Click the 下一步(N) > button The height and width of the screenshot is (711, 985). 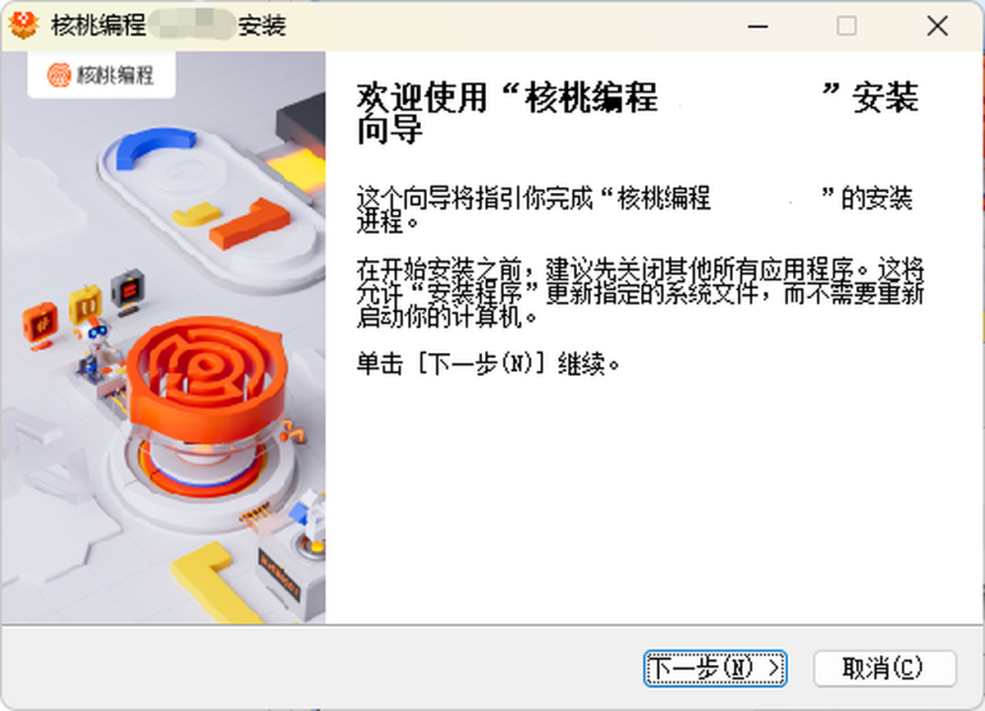click(715, 668)
